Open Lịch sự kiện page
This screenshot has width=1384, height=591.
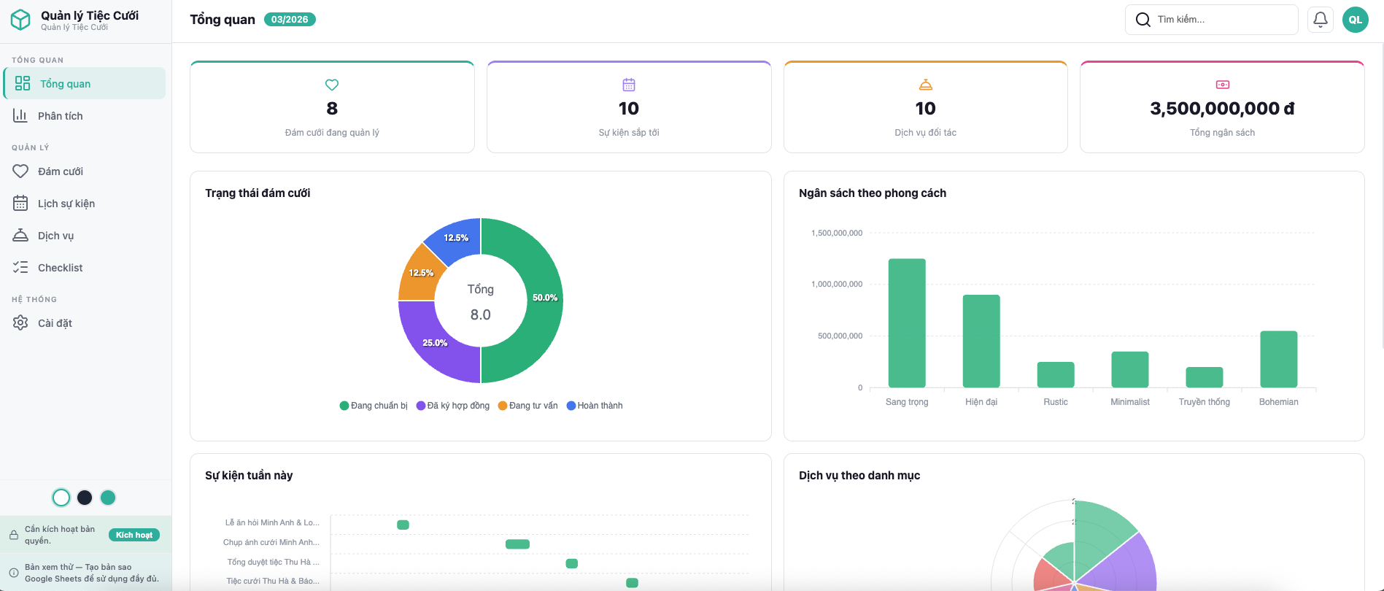(66, 204)
